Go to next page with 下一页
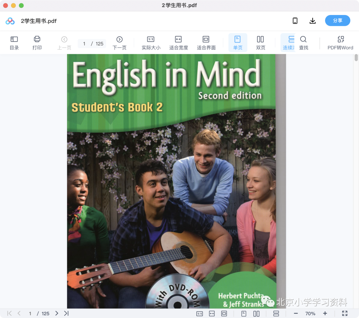Image resolution: width=359 pixels, height=318 pixels. 120,43
